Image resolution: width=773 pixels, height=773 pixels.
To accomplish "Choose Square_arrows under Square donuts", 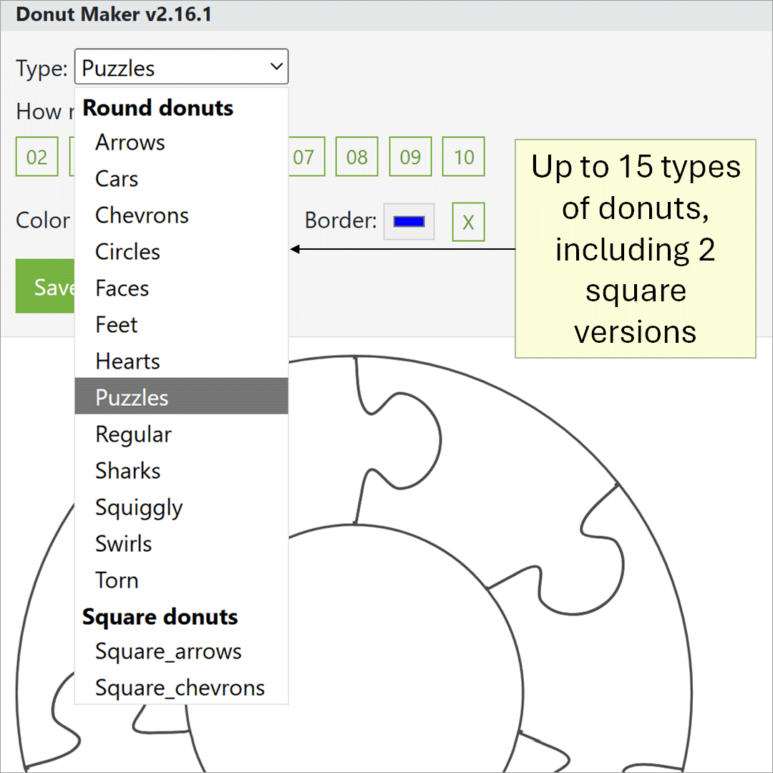I will (168, 652).
